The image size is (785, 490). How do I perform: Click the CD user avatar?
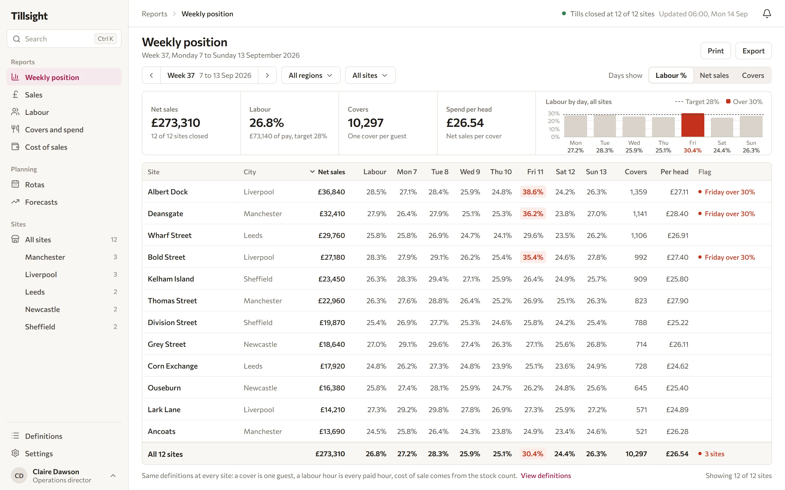(x=19, y=475)
